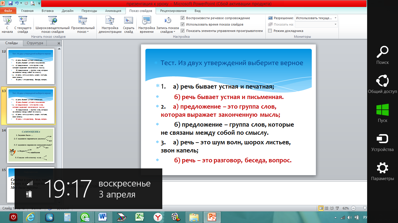This screenshot has width=398, height=223.
Task: Switch to the Анимация ribbon tab
Action: (x=113, y=11)
